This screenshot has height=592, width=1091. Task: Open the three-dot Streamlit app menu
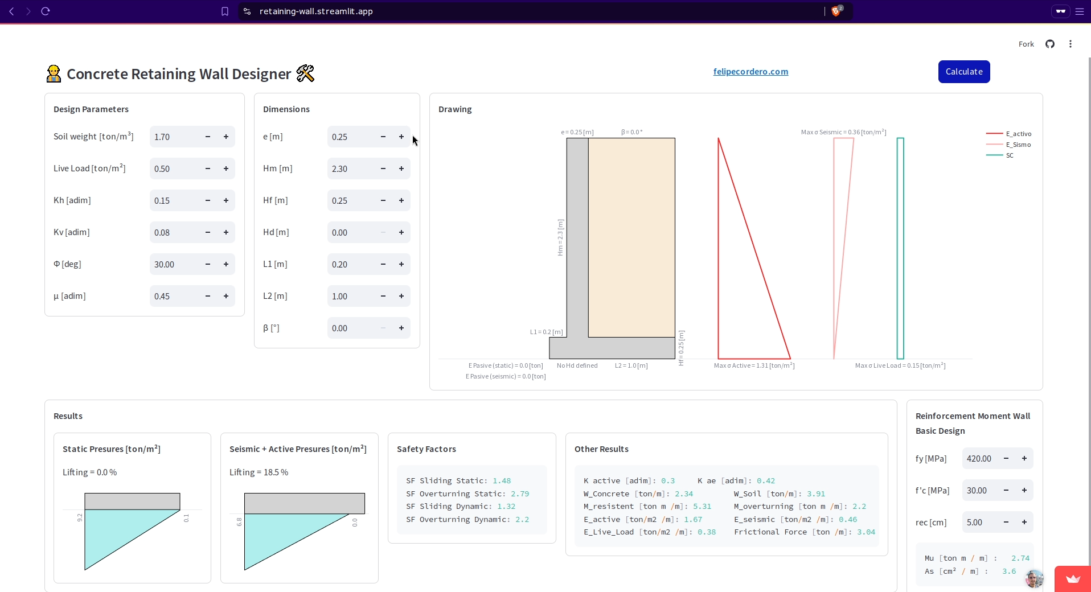[1071, 44]
